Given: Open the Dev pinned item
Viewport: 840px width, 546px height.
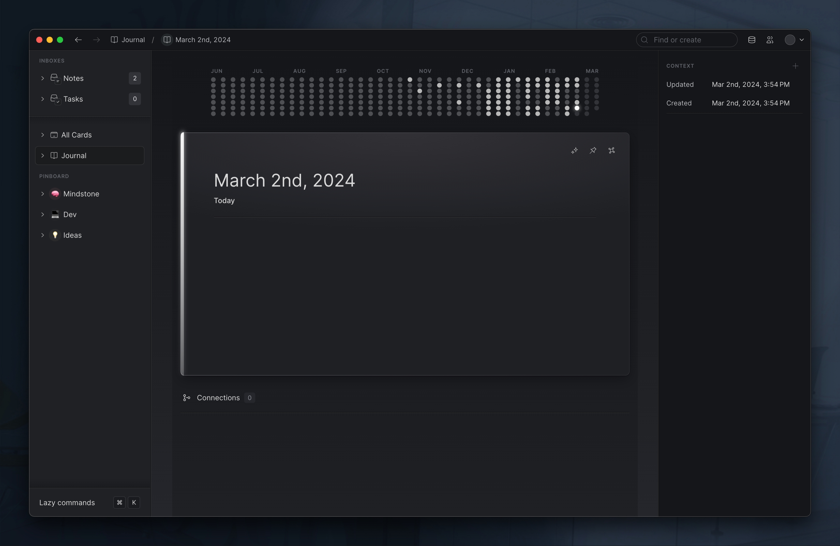Looking at the screenshot, I should coord(90,215).
